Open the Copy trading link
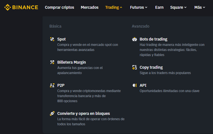The image size is (213, 134). click(x=151, y=67)
